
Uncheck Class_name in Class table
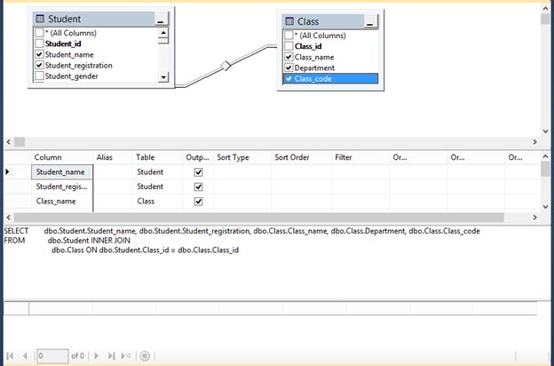click(289, 57)
